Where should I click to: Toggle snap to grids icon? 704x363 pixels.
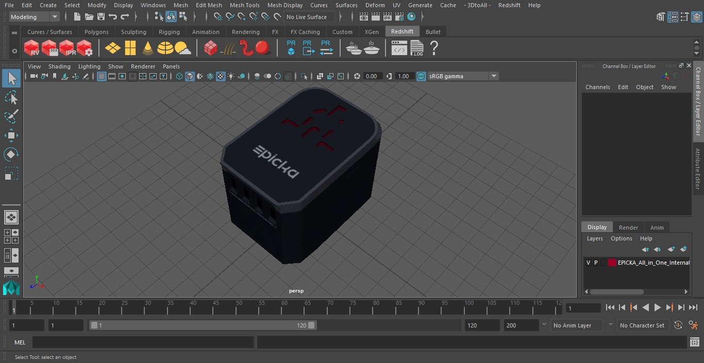[218, 17]
